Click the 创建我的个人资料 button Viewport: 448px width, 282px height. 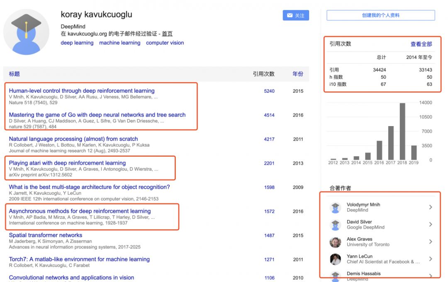click(x=380, y=15)
